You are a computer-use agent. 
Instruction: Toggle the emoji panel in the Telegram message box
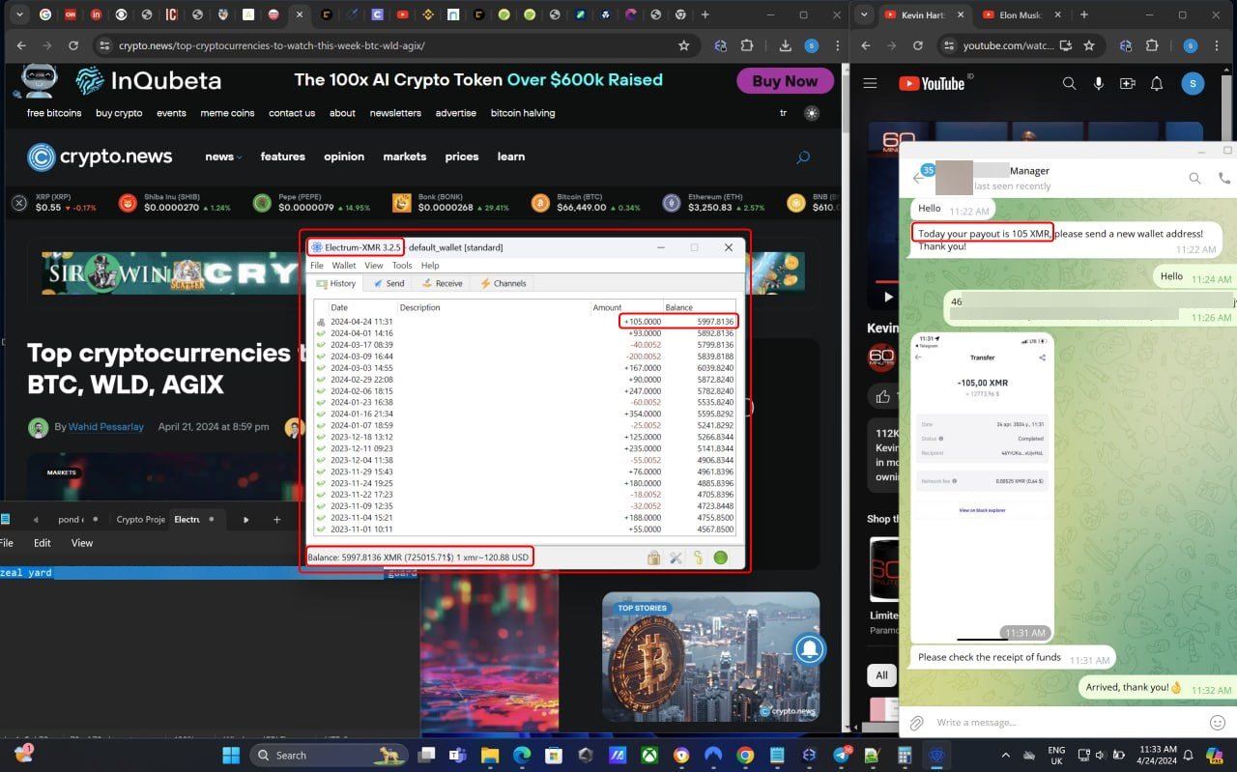1216,722
